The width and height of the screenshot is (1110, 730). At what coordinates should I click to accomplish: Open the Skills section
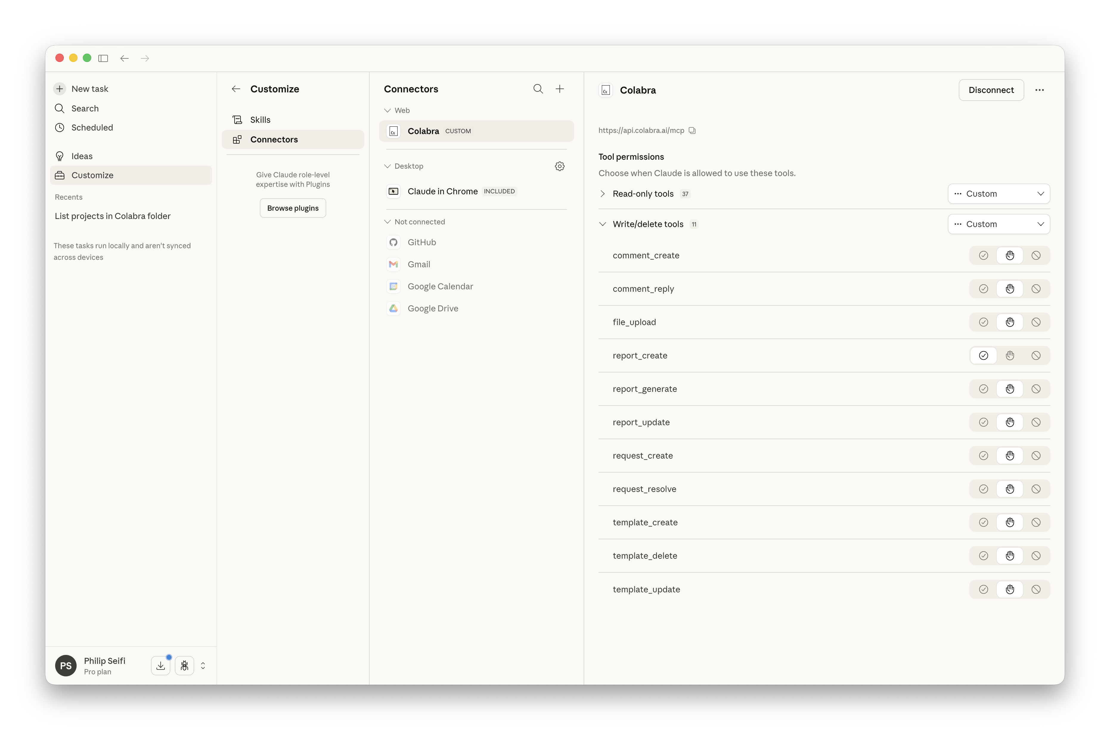tap(260, 120)
